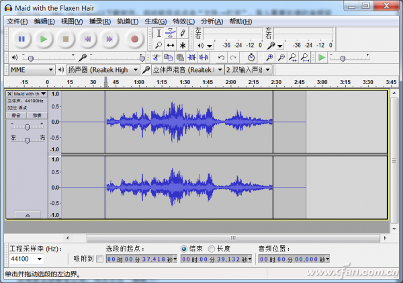This screenshot has width=403, height=283.
Task: Open 音频位置 time format dropdown arrow
Action: click(328, 259)
